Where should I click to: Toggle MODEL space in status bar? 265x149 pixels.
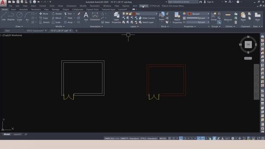click(163, 138)
